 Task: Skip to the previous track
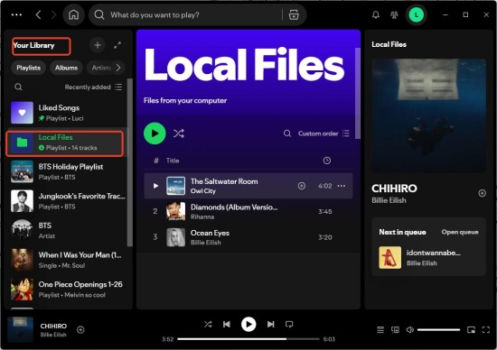coord(227,324)
